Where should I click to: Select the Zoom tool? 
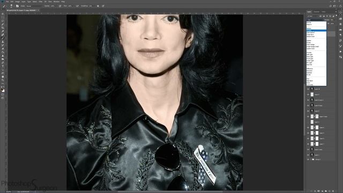3,80
